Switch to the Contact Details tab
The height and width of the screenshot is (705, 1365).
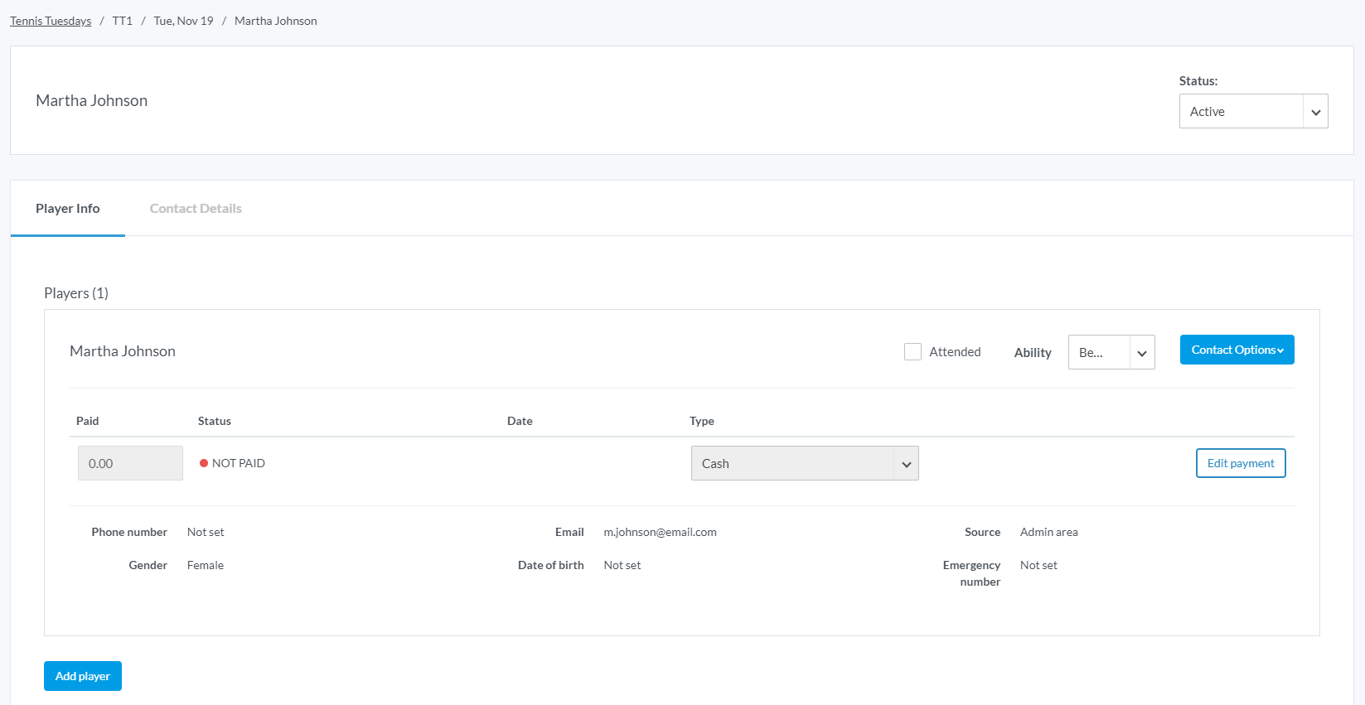click(x=196, y=209)
